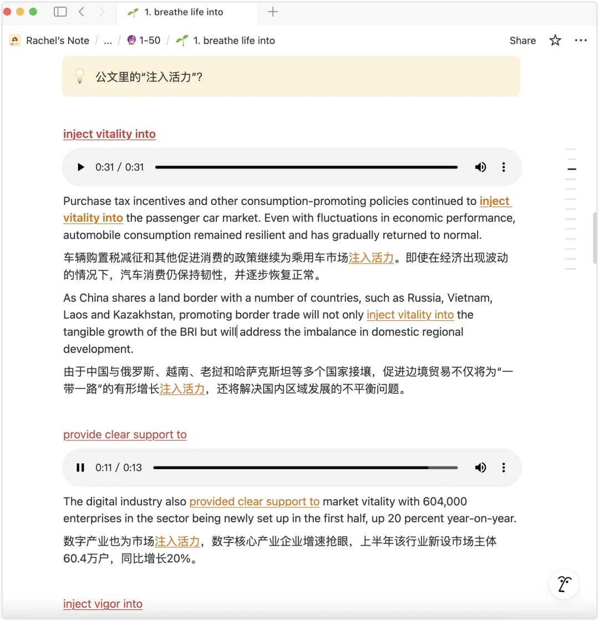The height and width of the screenshot is (621, 599).
Task: Expand the breadcrumb ellipsis
Action: pos(108,40)
